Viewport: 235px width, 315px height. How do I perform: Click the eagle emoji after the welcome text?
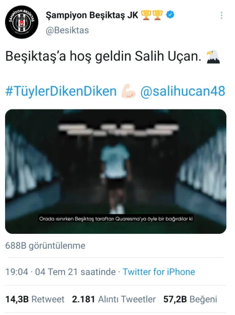[x=213, y=57]
